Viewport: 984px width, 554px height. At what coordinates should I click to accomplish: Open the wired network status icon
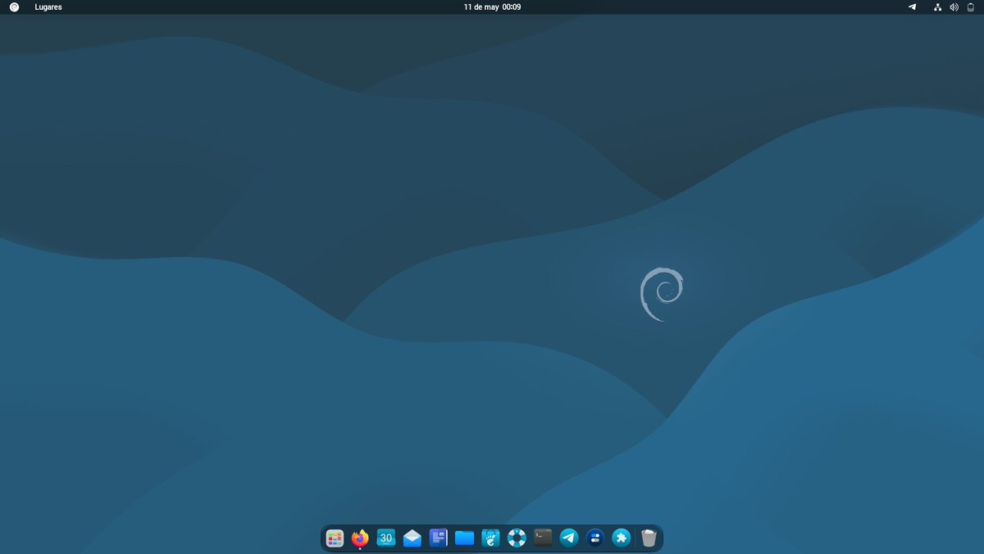(x=937, y=7)
